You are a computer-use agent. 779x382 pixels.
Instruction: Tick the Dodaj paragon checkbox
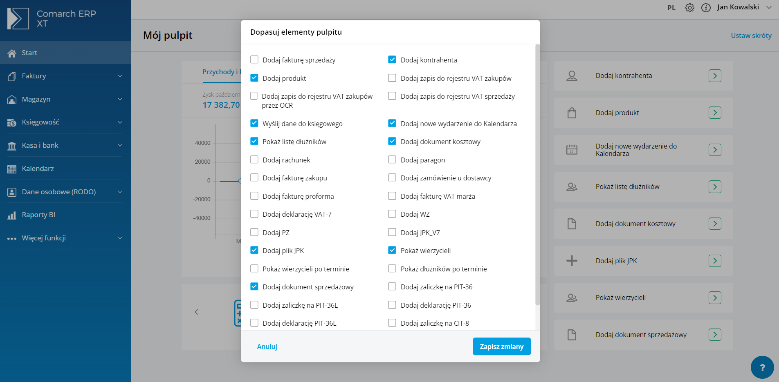392,160
